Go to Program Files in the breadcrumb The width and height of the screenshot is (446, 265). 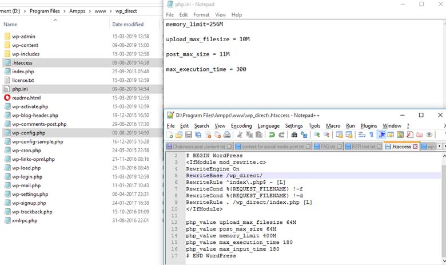tap(45, 11)
